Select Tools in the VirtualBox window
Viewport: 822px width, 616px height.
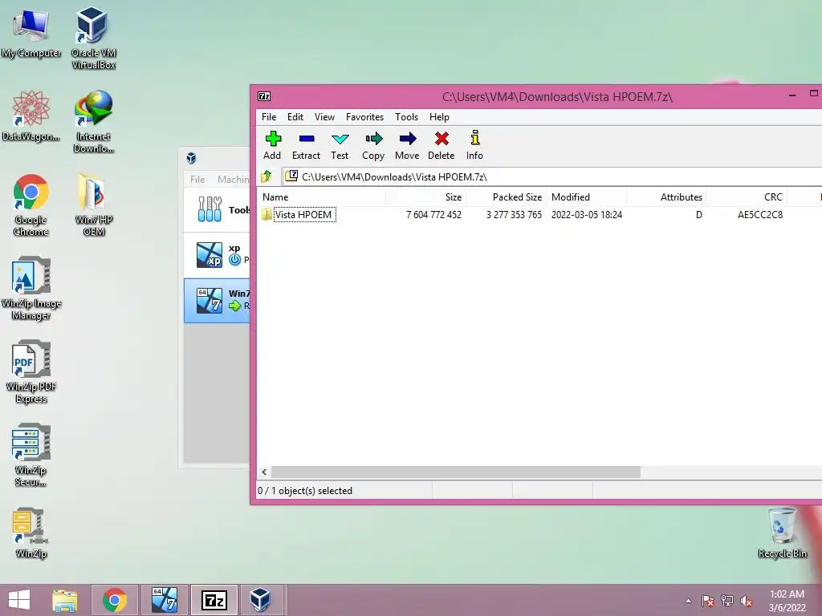tap(217, 209)
